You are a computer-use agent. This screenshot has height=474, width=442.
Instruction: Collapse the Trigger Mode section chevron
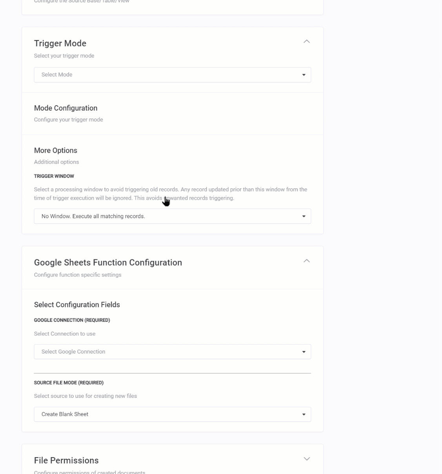click(307, 42)
